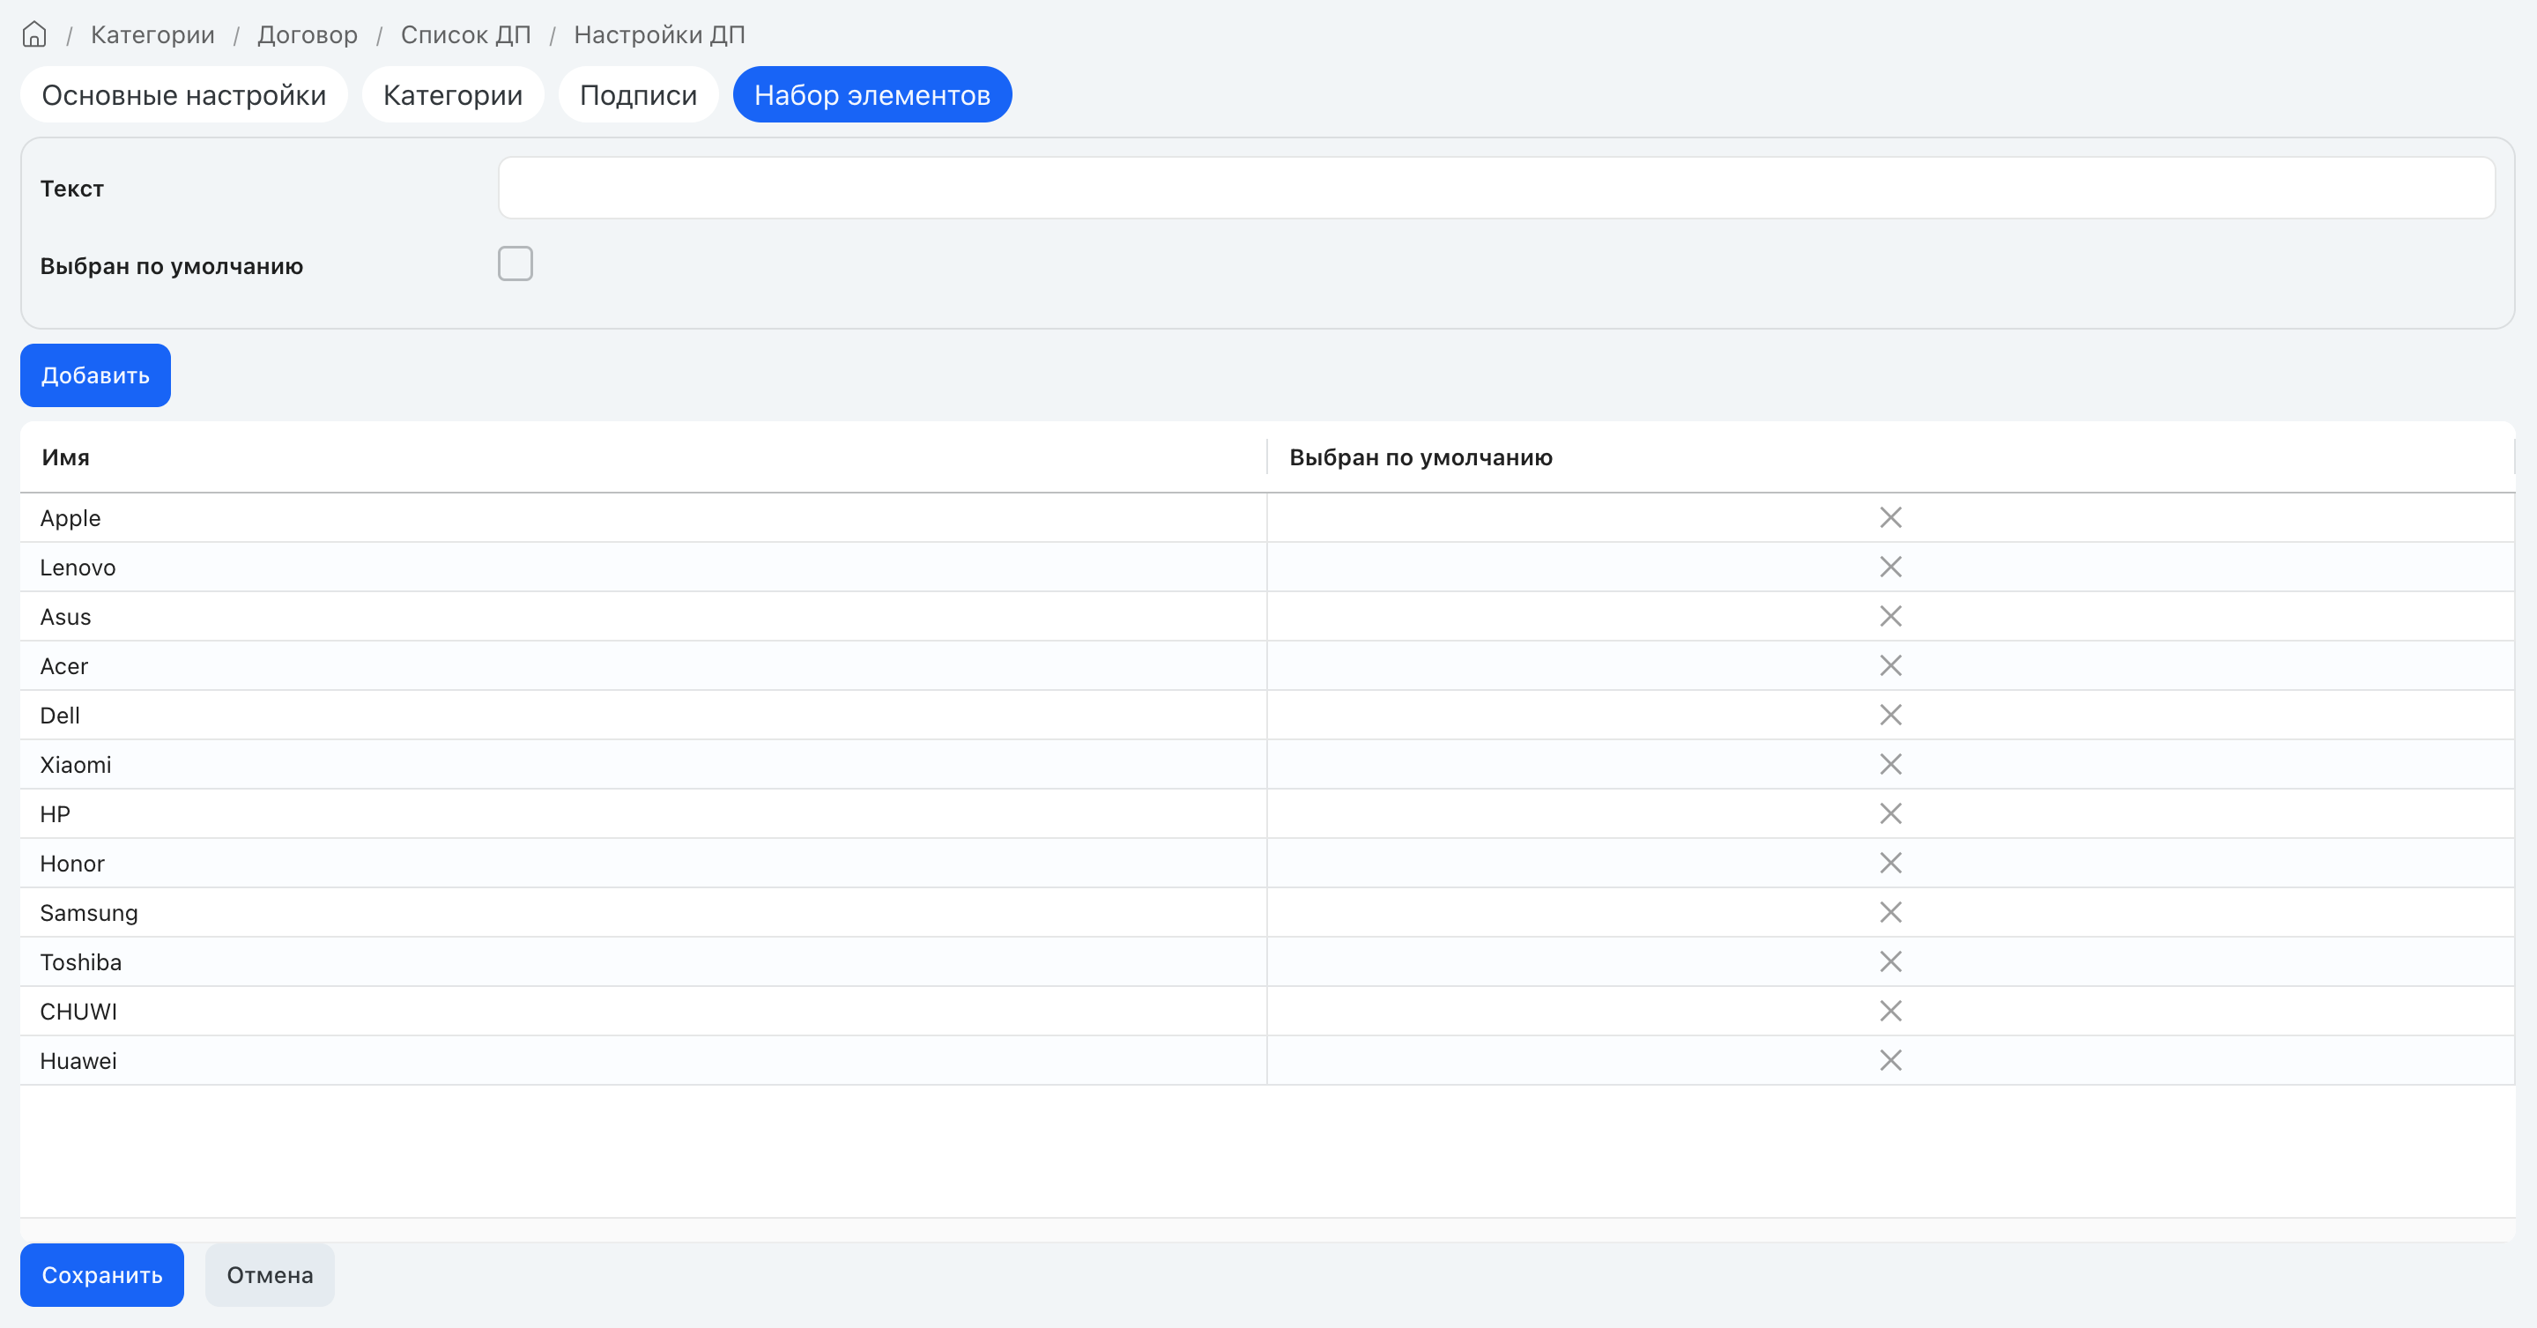Click the 'Имя' column header
The height and width of the screenshot is (1328, 2537).
(643, 457)
